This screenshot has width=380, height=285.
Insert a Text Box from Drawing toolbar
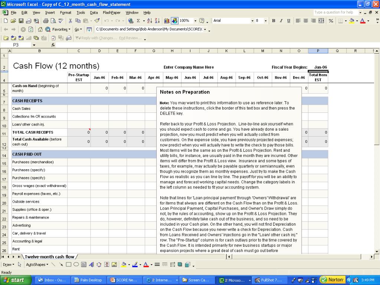click(x=83, y=265)
